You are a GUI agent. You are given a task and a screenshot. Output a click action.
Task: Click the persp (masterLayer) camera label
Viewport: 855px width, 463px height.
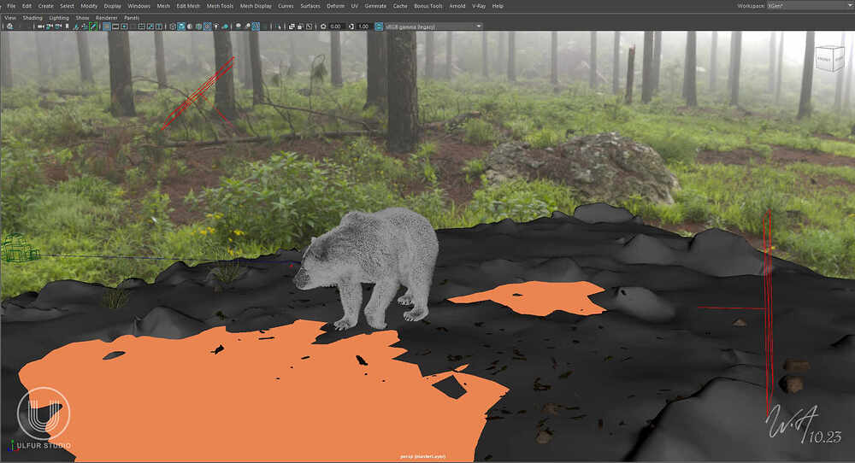click(x=422, y=456)
